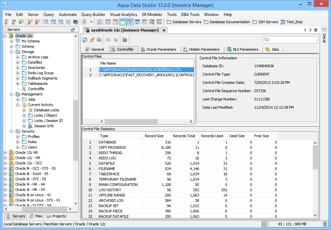331x230 pixels.
Task: Expand the Oracle 12c HR server node
Action: pos(5,152)
